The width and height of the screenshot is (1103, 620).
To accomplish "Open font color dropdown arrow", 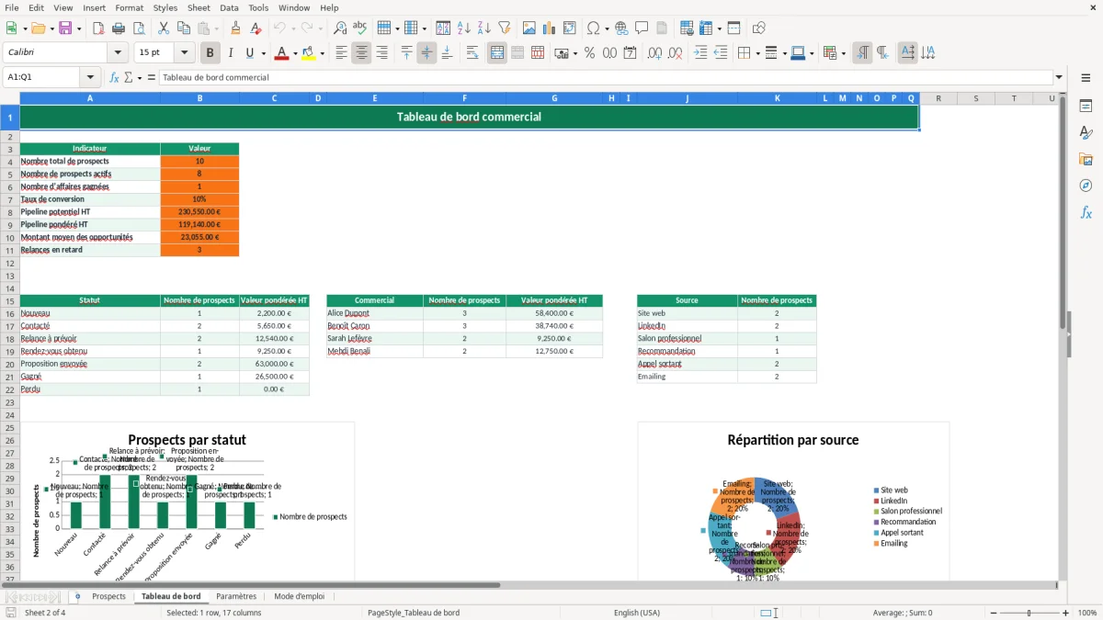I will (x=293, y=53).
